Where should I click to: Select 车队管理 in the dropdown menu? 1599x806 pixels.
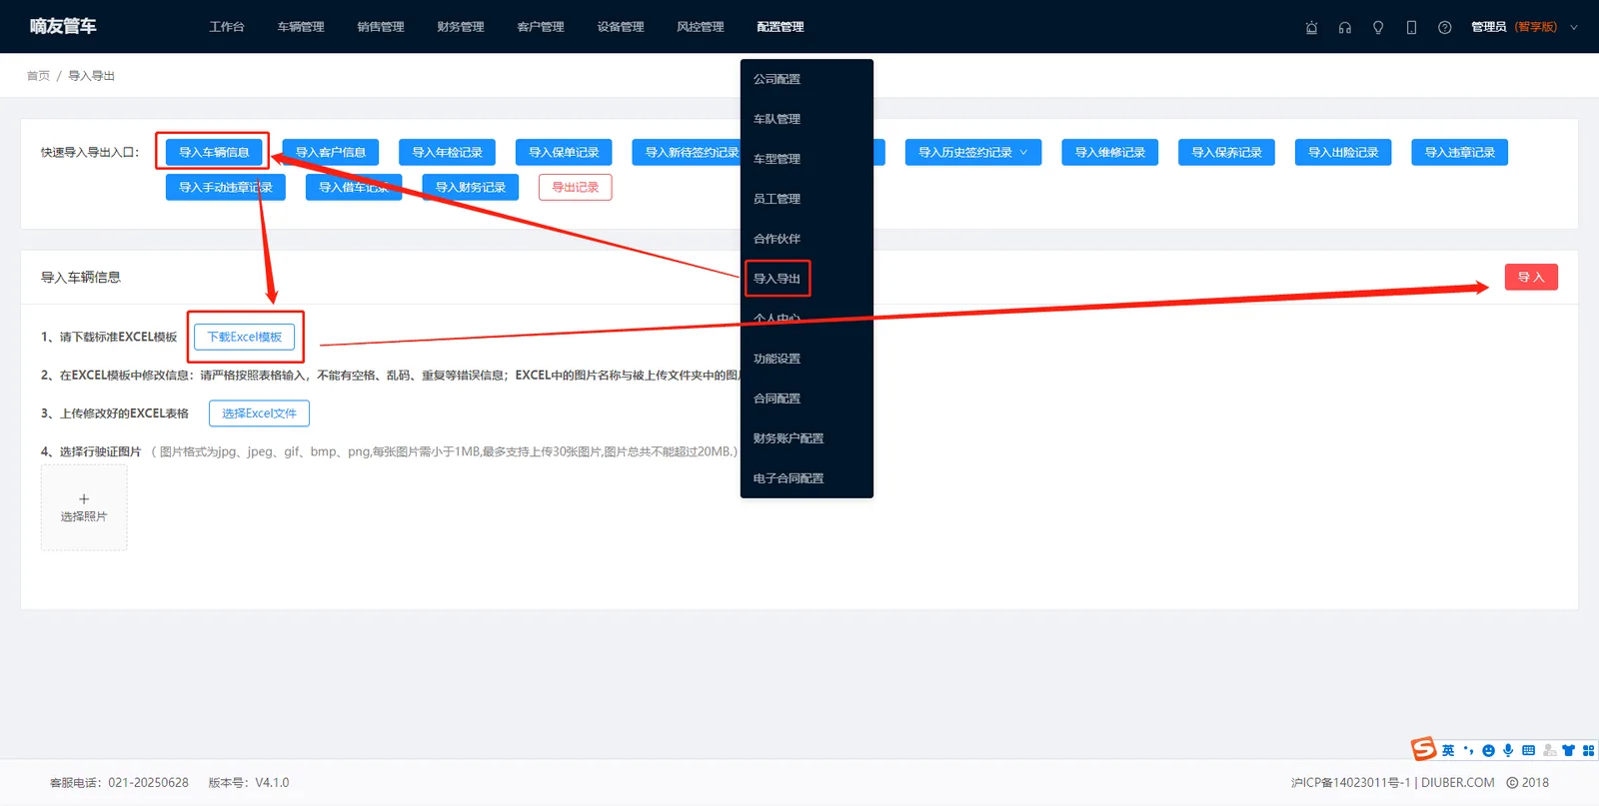[x=806, y=119]
